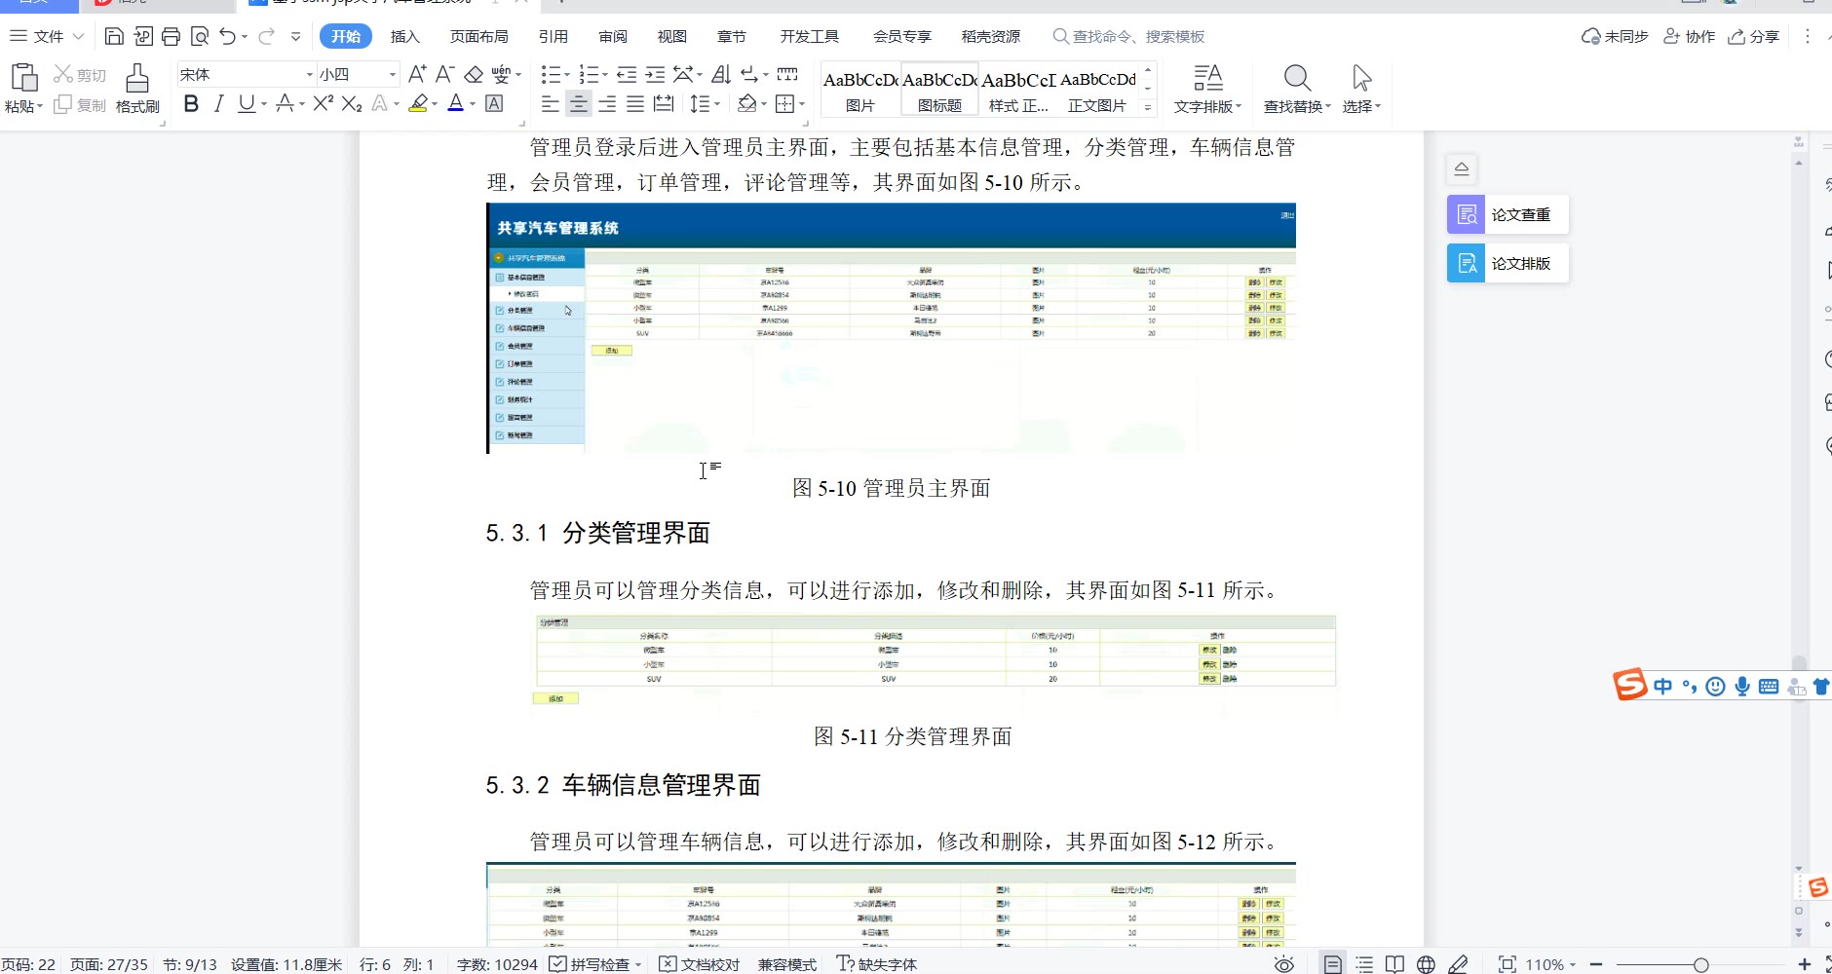Click the 分享 share button
Screen dimensions: 1832x974
coord(1753,36)
